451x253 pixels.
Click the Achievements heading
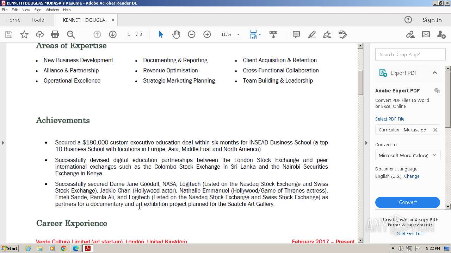pyautogui.click(x=63, y=120)
